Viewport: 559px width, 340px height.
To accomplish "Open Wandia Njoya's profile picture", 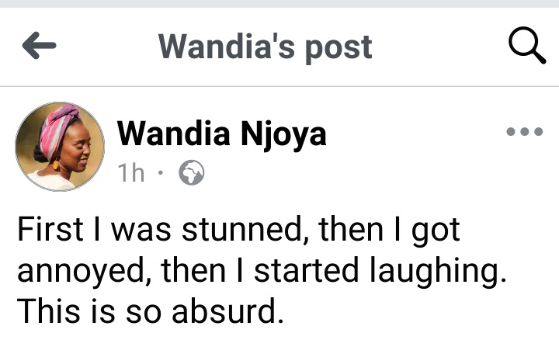I will [x=60, y=147].
